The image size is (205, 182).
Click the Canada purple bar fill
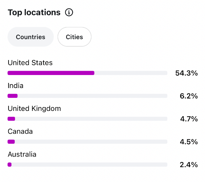point(11,142)
